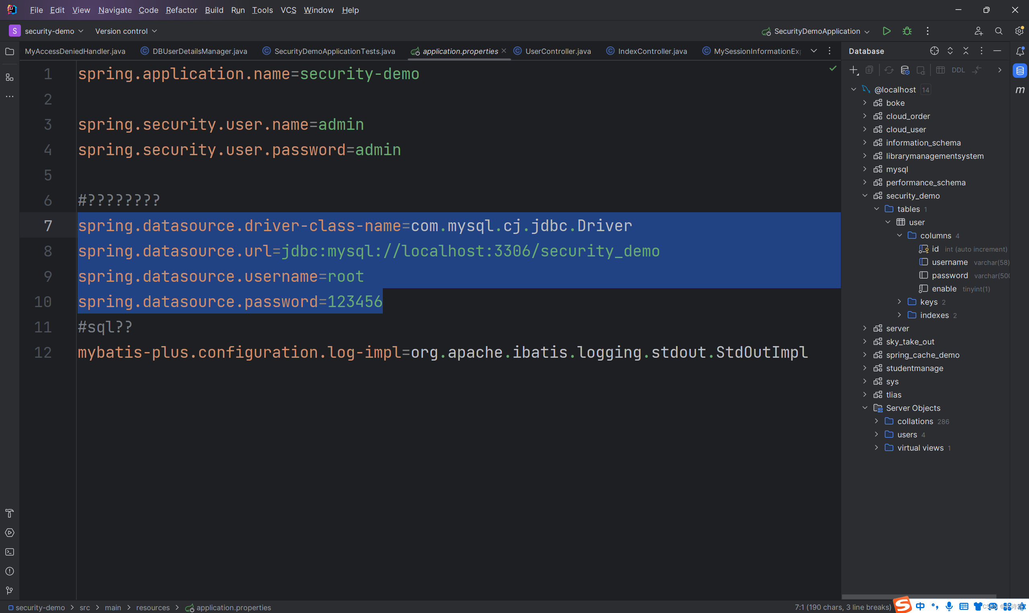This screenshot has height=613, width=1029.
Task: Open the Git tool window icon
Action: coord(10,590)
